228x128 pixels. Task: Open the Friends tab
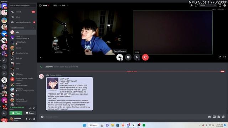(x=23, y=12)
